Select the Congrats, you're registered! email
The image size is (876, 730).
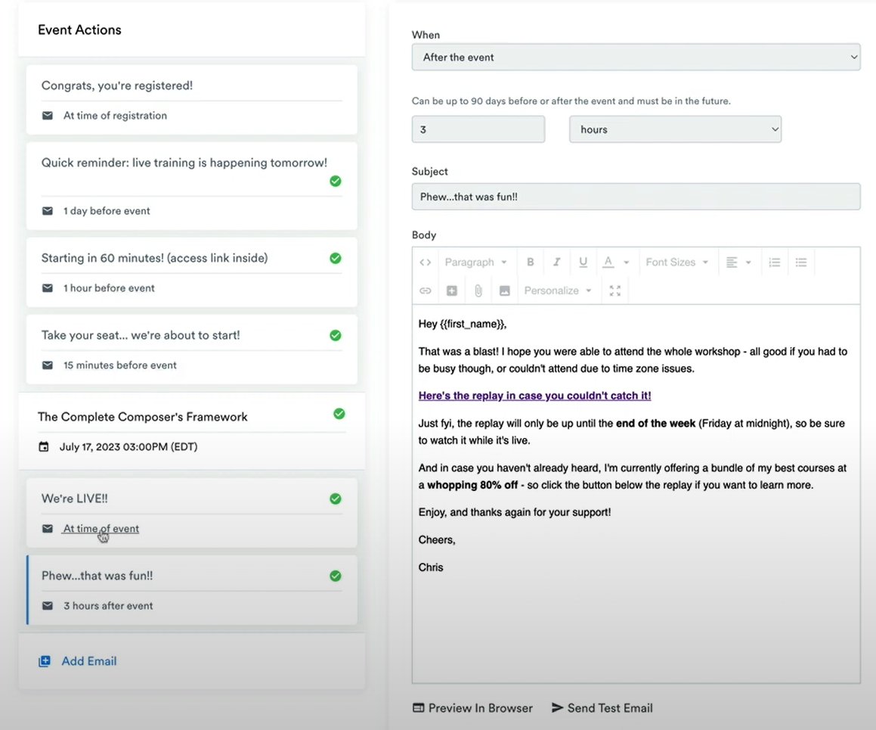click(x=192, y=100)
